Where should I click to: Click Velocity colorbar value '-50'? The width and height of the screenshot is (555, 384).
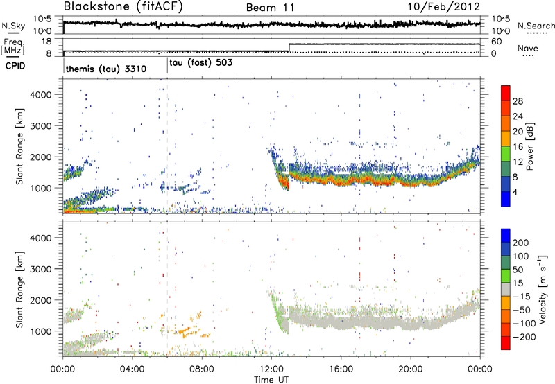pyautogui.click(x=522, y=310)
